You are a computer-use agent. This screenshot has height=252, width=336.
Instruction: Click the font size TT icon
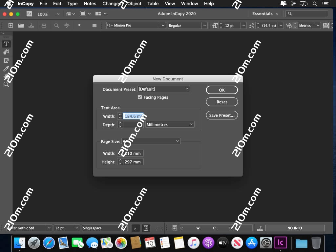click(x=215, y=26)
